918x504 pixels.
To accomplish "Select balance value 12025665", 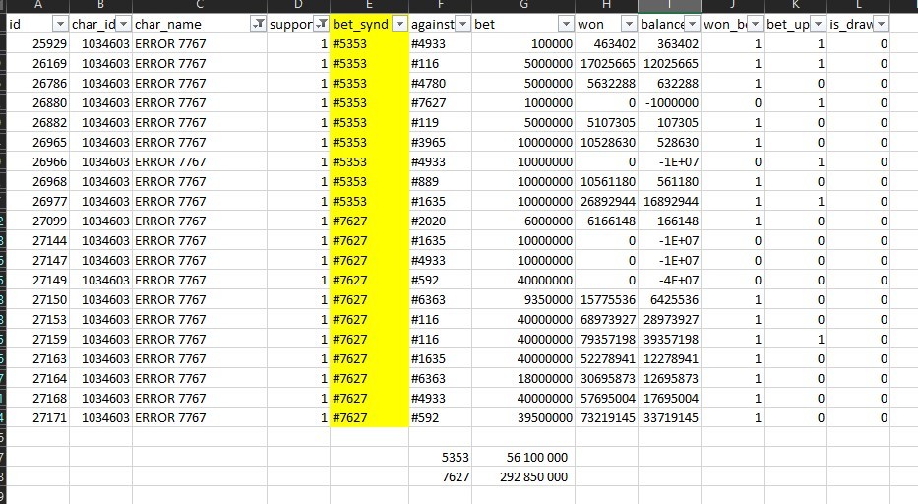I will point(670,63).
